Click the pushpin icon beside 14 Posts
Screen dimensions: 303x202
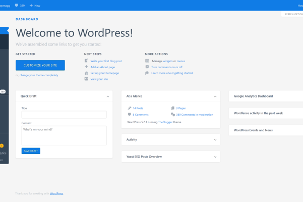point(130,108)
